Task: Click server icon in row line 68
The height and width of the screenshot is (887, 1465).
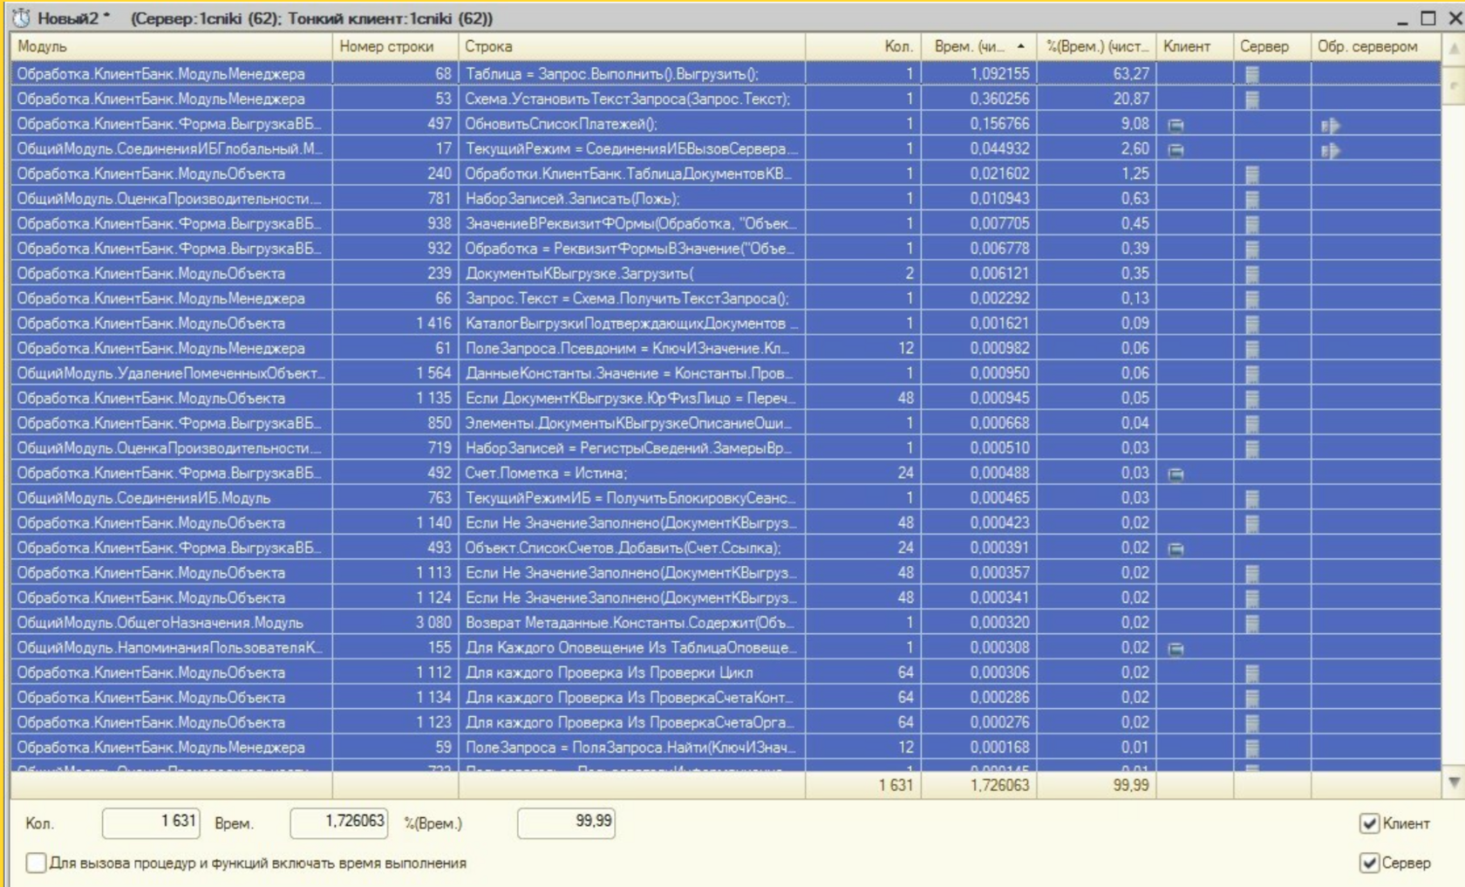Action: [x=1252, y=74]
